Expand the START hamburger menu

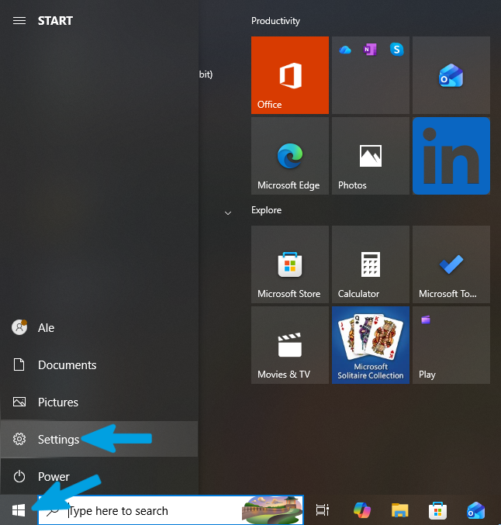tap(19, 21)
